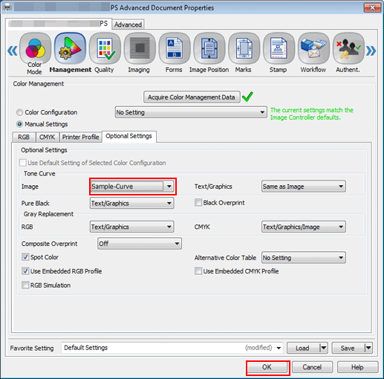
Task: Open the Workflow settings icon
Action: point(313,48)
